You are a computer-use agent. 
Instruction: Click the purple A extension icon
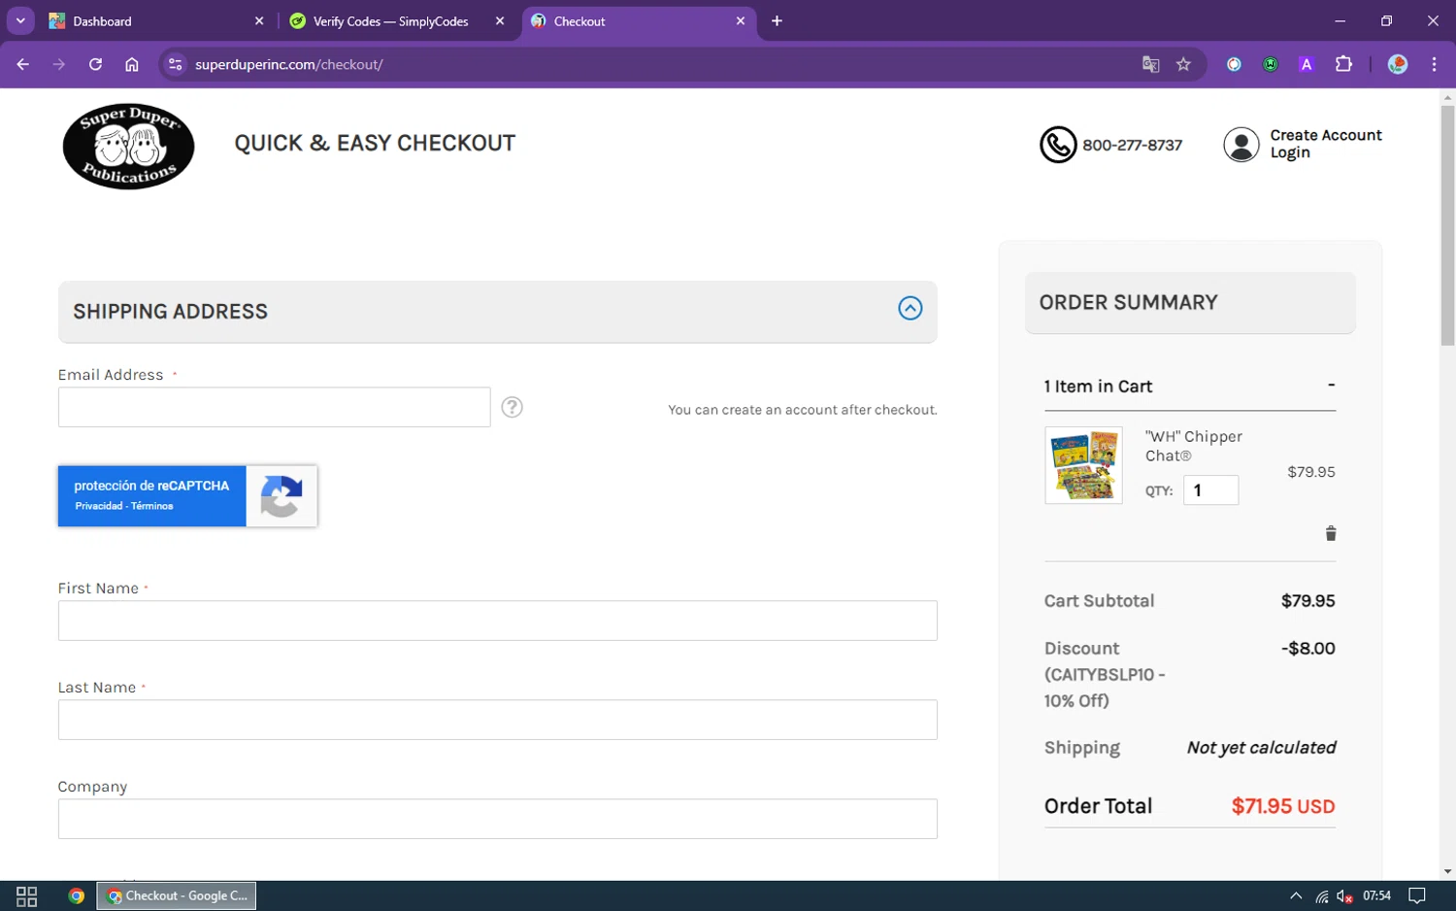coord(1307,64)
